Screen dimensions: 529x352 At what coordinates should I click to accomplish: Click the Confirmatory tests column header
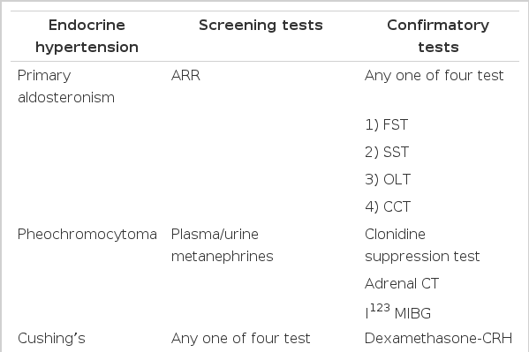point(438,36)
